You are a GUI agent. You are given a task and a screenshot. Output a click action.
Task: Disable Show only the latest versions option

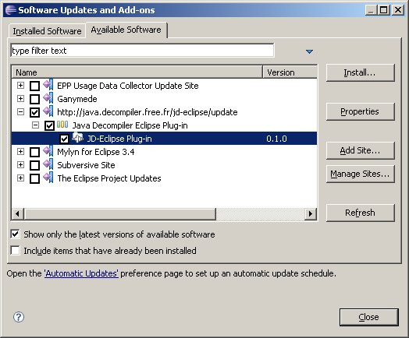15,234
